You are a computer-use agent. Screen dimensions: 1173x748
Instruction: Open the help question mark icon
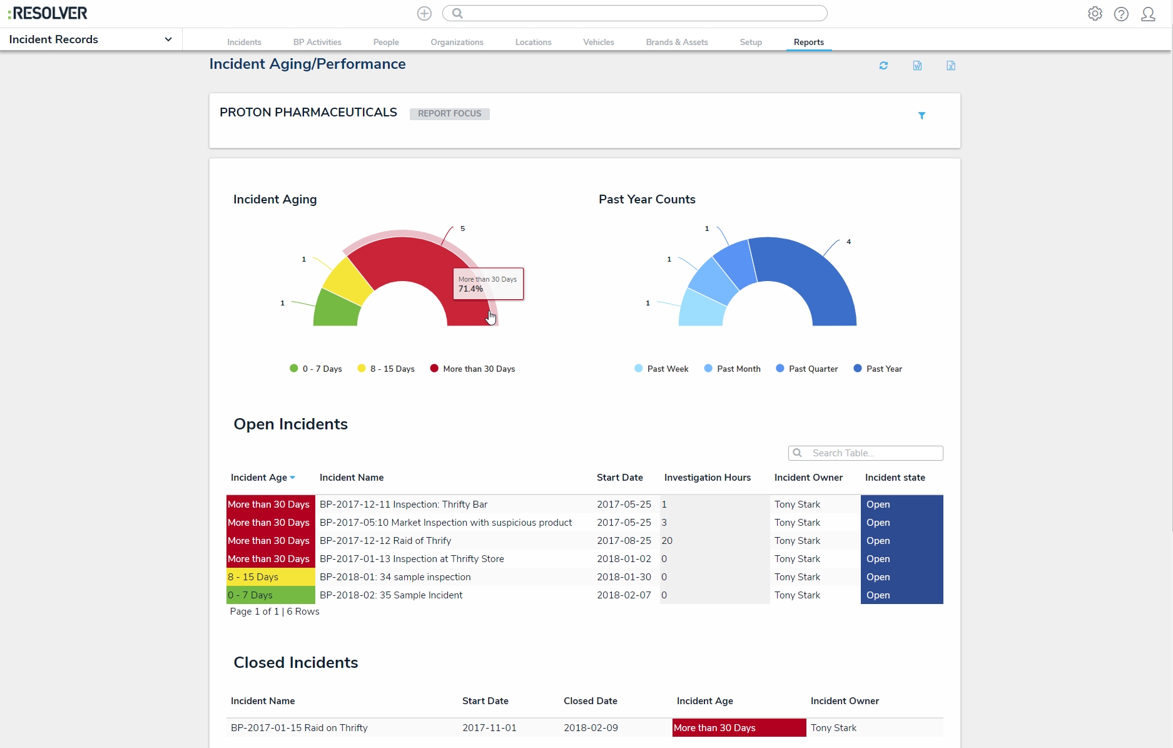[x=1121, y=14]
